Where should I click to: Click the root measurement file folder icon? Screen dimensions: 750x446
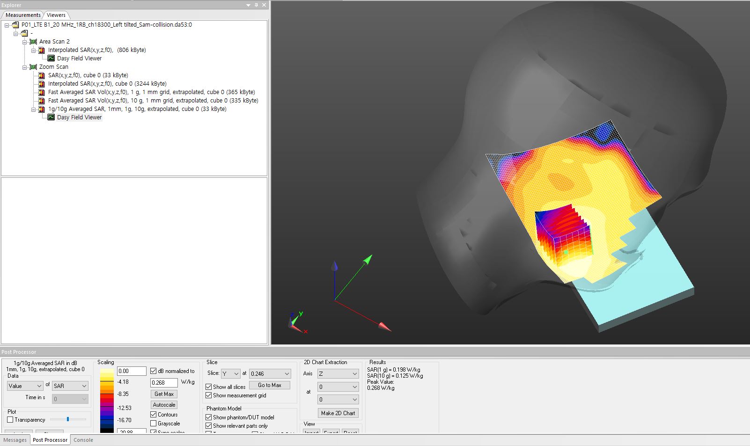coord(15,25)
